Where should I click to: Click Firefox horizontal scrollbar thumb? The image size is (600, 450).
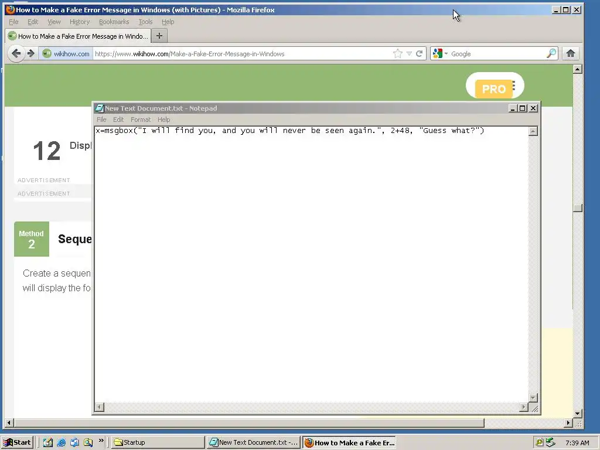[x=249, y=423]
